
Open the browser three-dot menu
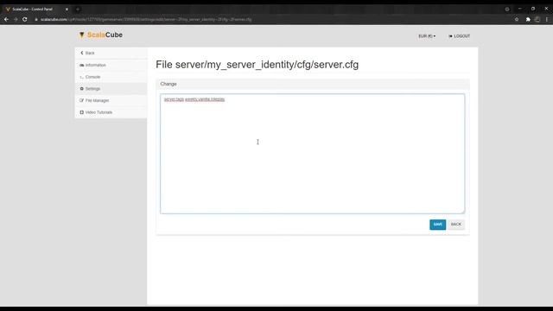pyautogui.click(x=547, y=19)
